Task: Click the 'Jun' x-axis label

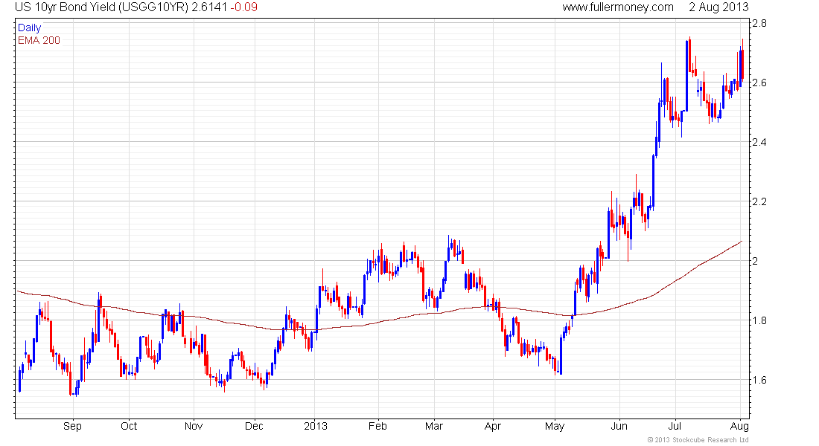Action: pos(619,426)
